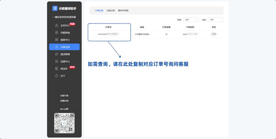
Task: Click the 状态 column header in table
Action: click(214, 27)
